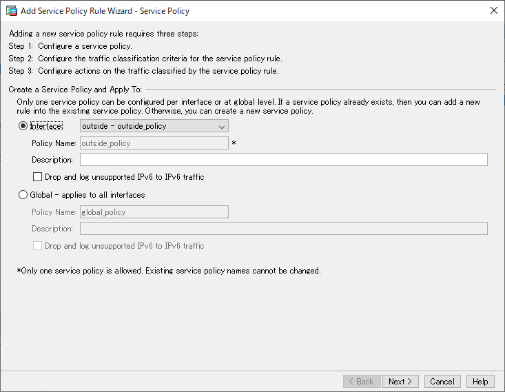Image resolution: width=505 pixels, height=392 pixels.
Task: Open Help for this wizard
Action: click(x=480, y=382)
